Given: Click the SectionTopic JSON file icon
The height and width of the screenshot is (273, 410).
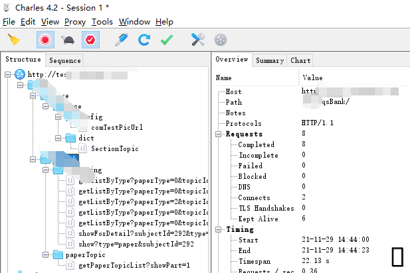Looking at the screenshot, I should click(82, 148).
